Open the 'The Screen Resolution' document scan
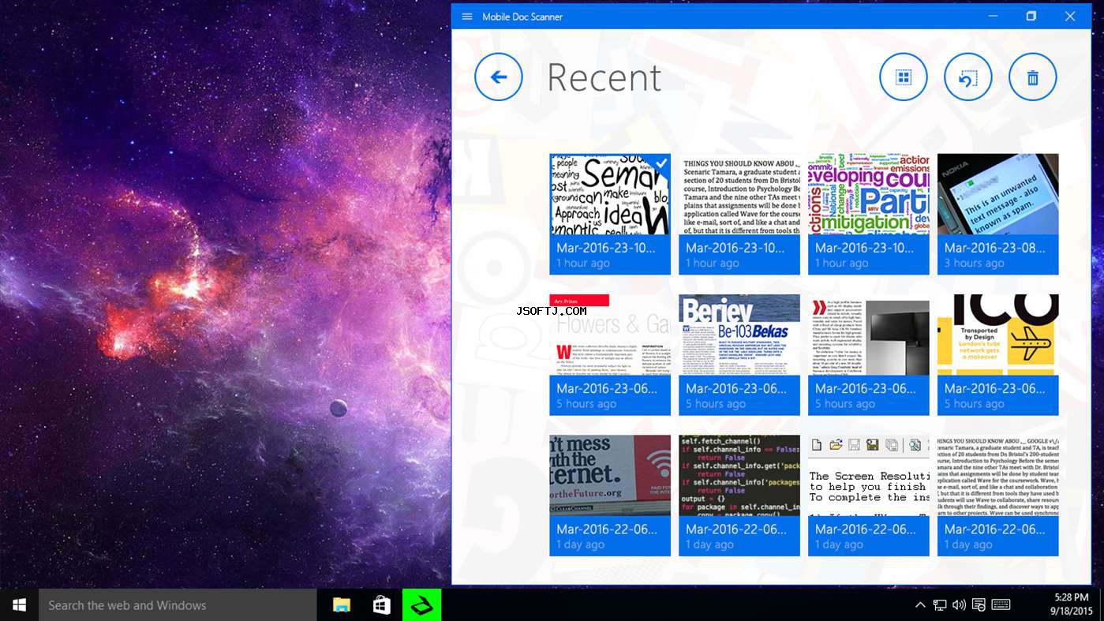The image size is (1104, 621). click(x=869, y=496)
